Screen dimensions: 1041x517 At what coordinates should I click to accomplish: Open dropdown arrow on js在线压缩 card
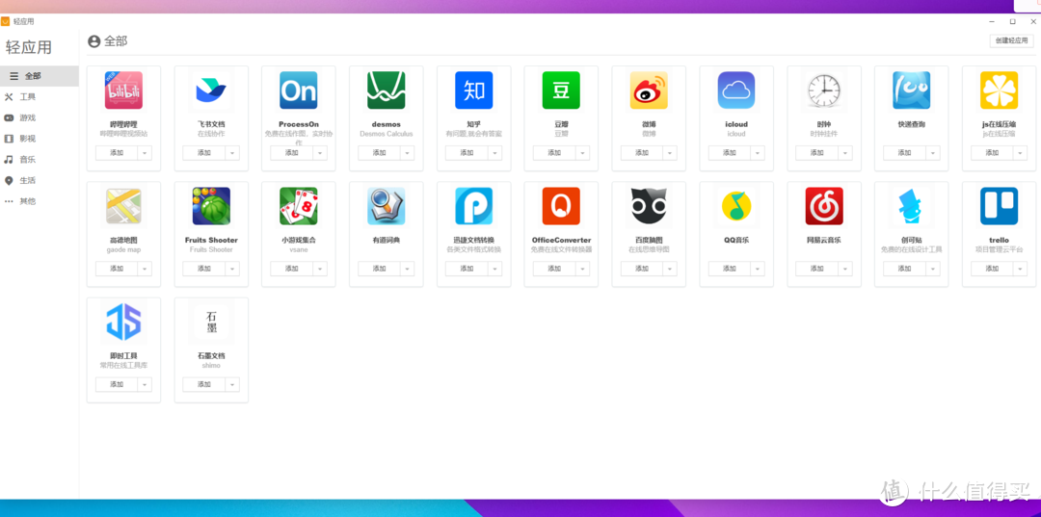tap(1021, 153)
